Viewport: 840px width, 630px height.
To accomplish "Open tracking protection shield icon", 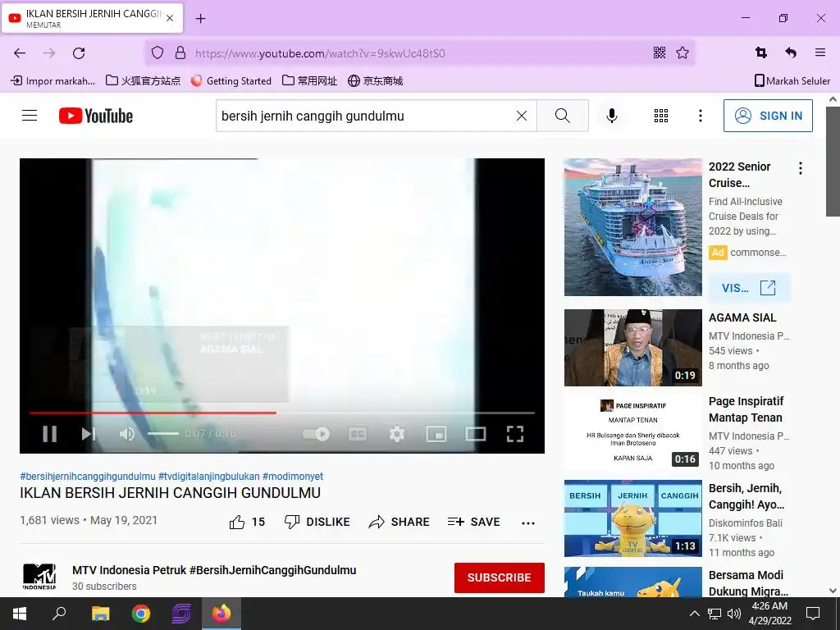I will [x=157, y=52].
